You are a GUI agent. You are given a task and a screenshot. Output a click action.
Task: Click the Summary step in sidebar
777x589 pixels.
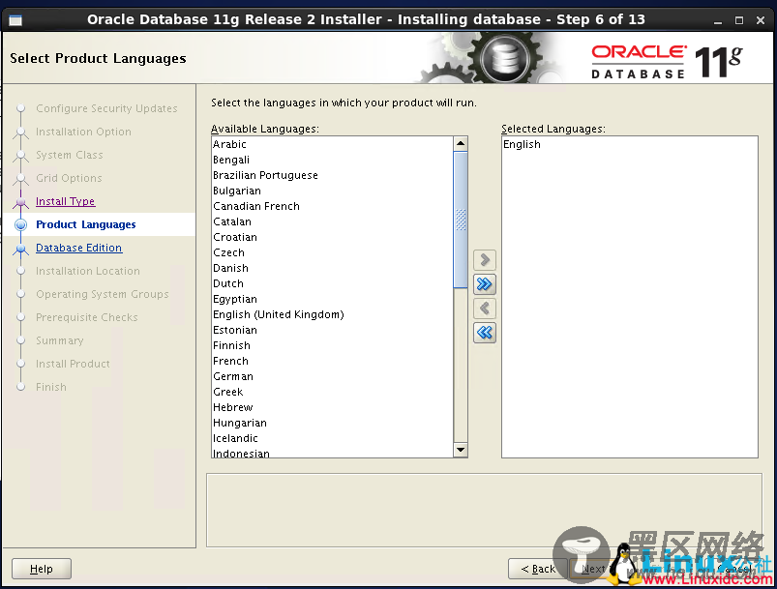tap(59, 340)
